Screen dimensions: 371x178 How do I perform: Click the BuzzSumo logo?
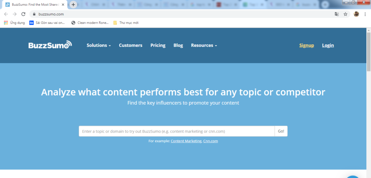pyautogui.click(x=50, y=45)
